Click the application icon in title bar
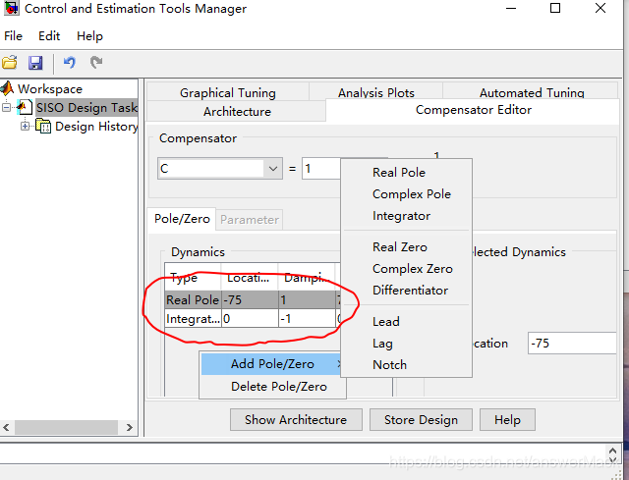The image size is (629, 480). click(11, 7)
